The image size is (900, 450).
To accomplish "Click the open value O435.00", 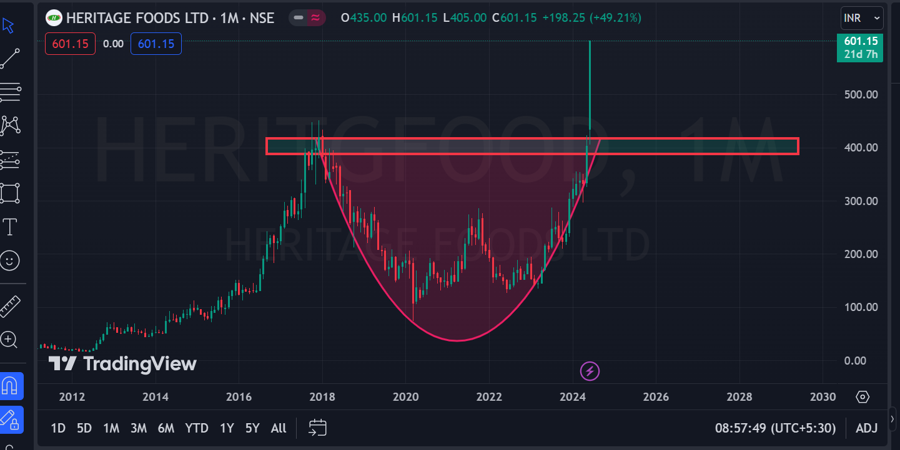I will coord(364,18).
